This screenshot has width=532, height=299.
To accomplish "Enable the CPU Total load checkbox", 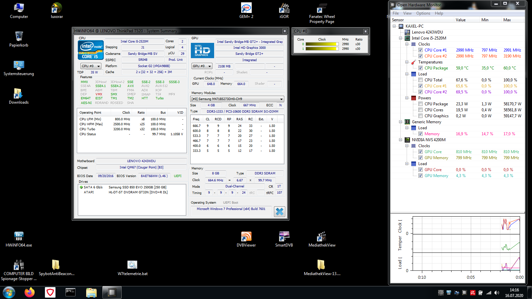I will (x=420, y=80).
